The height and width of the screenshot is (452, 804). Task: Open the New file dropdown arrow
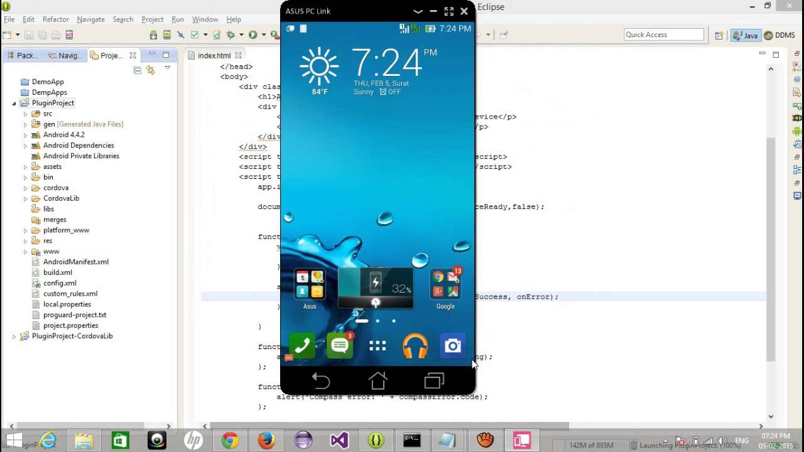coord(18,35)
